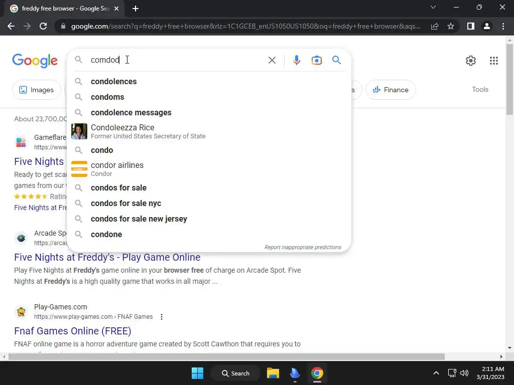Viewport: 514px width, 385px height.
Task: Click the address bar URL
Action: tap(245, 26)
